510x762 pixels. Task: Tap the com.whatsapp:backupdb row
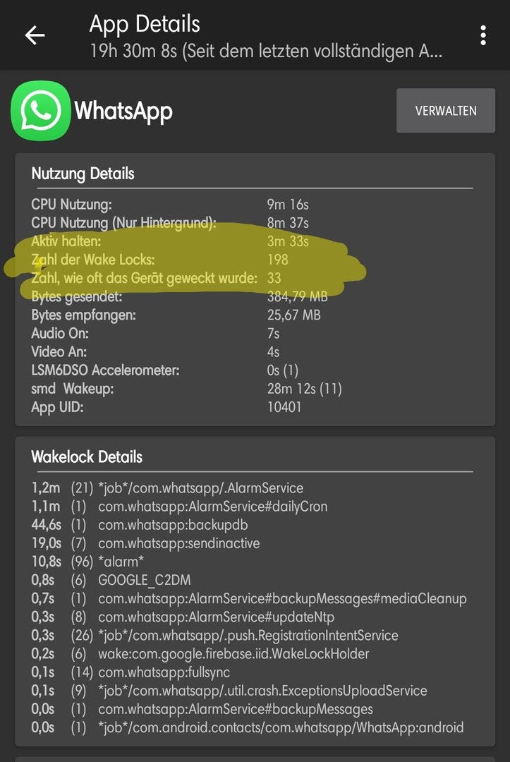coord(140,525)
